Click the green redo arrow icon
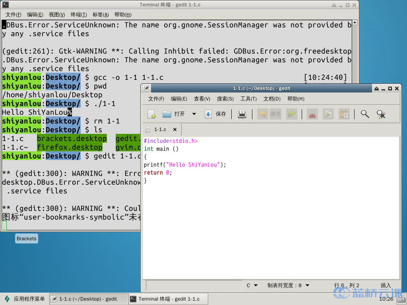The width and height of the screenshot is (407, 305). coord(291,114)
